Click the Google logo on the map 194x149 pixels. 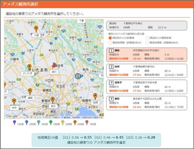12,116
